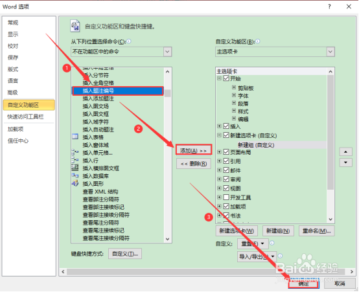Click the 插入行 icon
This screenshot has height=292, width=359.
click(x=75, y=160)
